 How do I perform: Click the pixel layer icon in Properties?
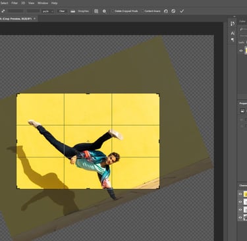pyautogui.click(x=242, y=111)
